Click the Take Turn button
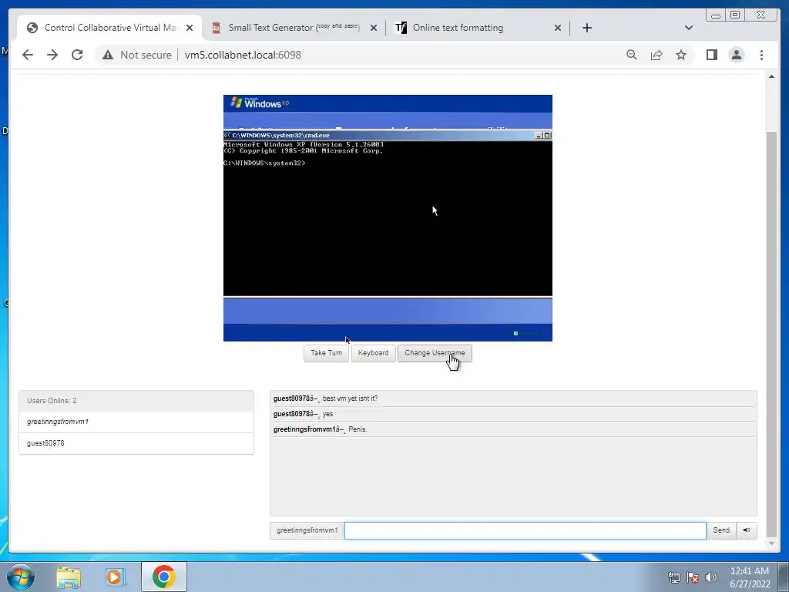The width and height of the screenshot is (789, 592). 326,353
